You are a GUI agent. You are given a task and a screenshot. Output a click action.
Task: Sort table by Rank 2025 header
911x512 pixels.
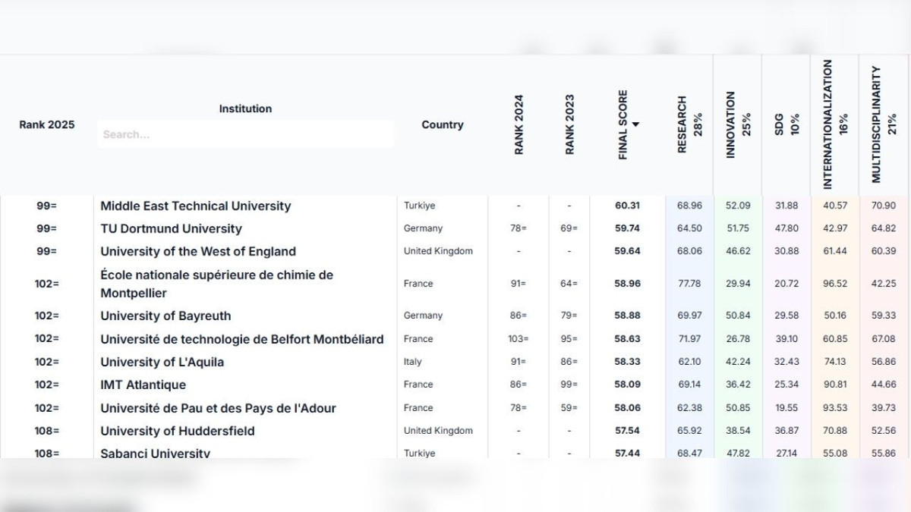pos(47,124)
